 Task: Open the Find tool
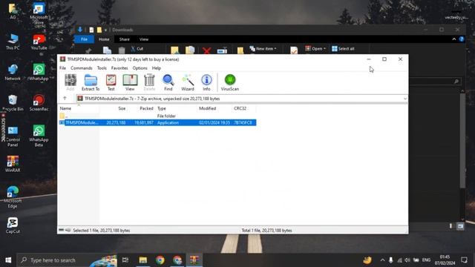click(x=168, y=82)
